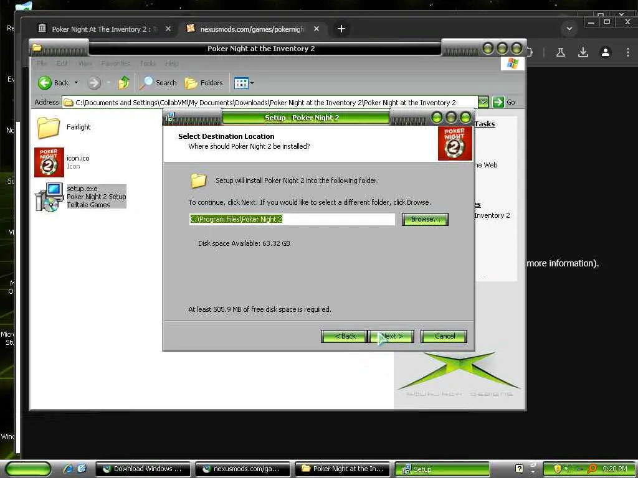Screen dimensions: 638x478
Task: Open the Back history dropdown arrow
Action: (x=76, y=83)
